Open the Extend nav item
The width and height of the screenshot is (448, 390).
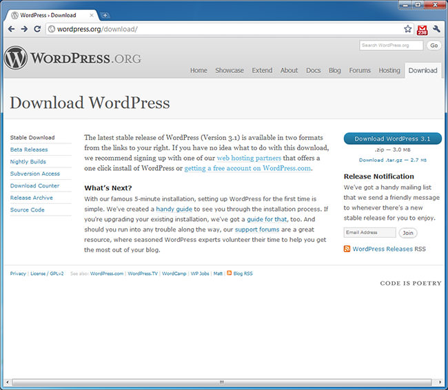(x=262, y=70)
